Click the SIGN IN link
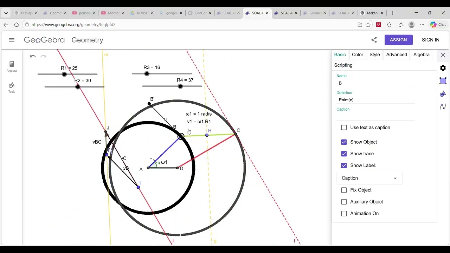 point(431,40)
